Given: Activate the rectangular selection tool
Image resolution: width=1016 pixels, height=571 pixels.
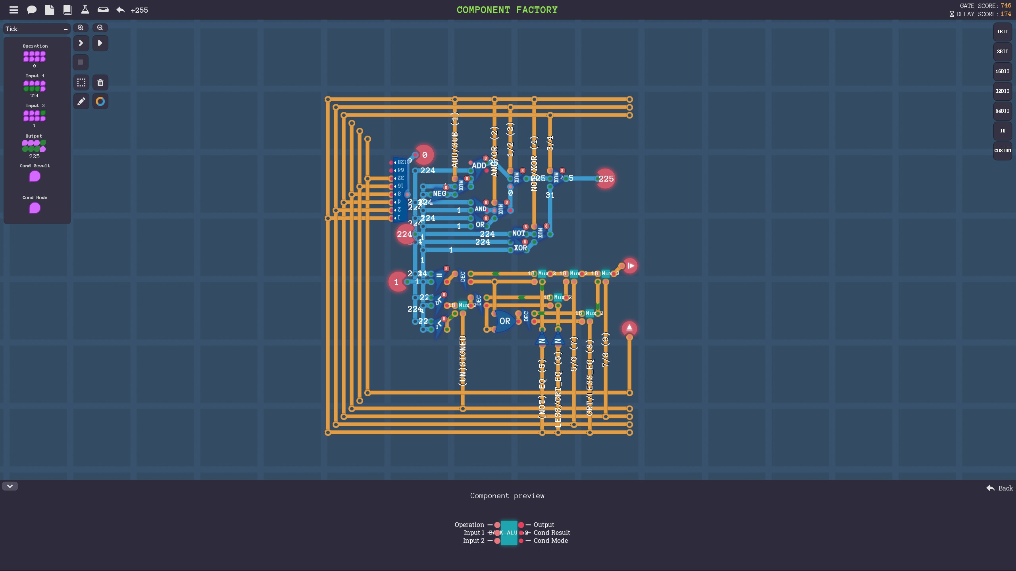Looking at the screenshot, I should [81, 82].
